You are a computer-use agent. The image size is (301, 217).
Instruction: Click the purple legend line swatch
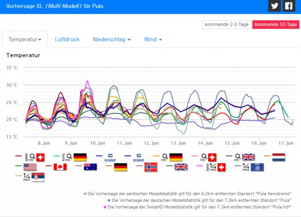pyautogui.click(x=79, y=166)
